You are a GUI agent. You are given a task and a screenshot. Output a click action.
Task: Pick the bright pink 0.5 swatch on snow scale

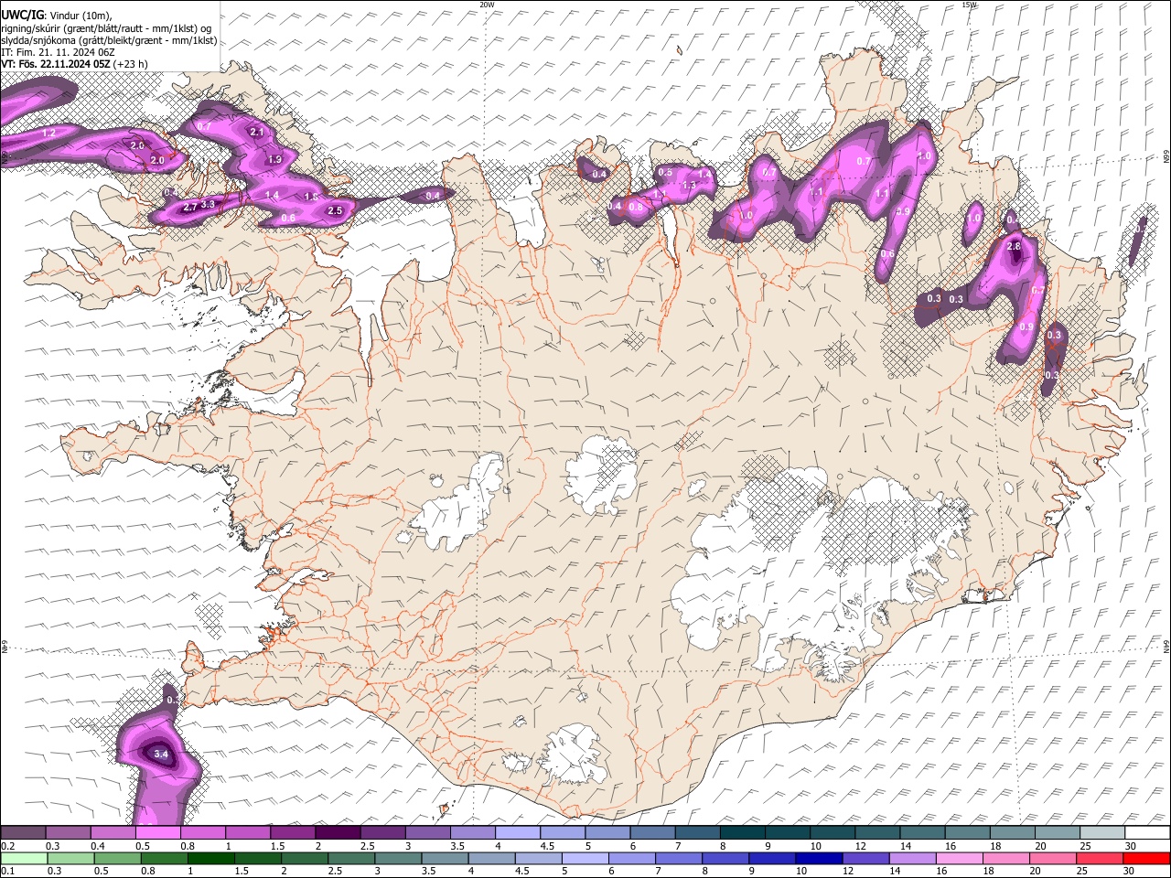[157, 833]
